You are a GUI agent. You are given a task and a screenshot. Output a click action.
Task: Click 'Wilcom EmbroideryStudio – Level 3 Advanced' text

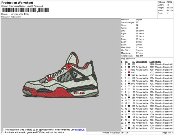pos(22,6)
